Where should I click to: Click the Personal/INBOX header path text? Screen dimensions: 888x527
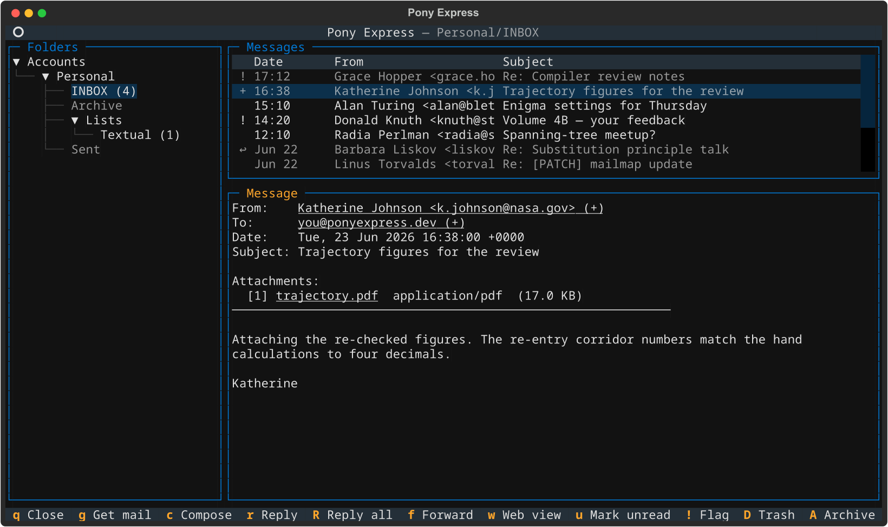488,33
